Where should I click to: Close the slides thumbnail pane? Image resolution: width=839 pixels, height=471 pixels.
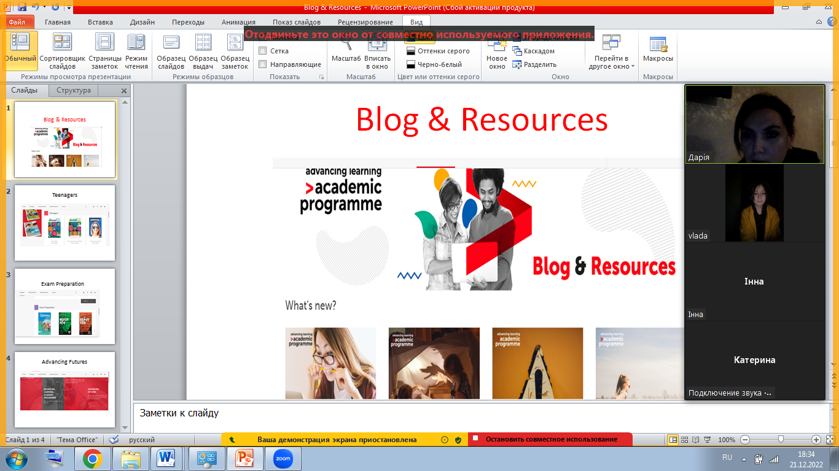(123, 91)
